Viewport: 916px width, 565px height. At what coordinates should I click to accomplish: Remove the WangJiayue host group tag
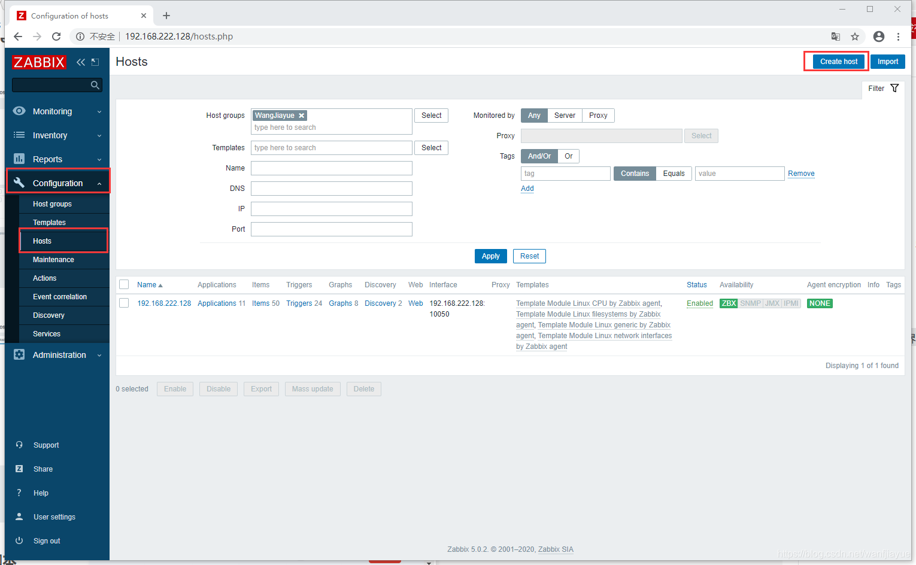tap(302, 116)
